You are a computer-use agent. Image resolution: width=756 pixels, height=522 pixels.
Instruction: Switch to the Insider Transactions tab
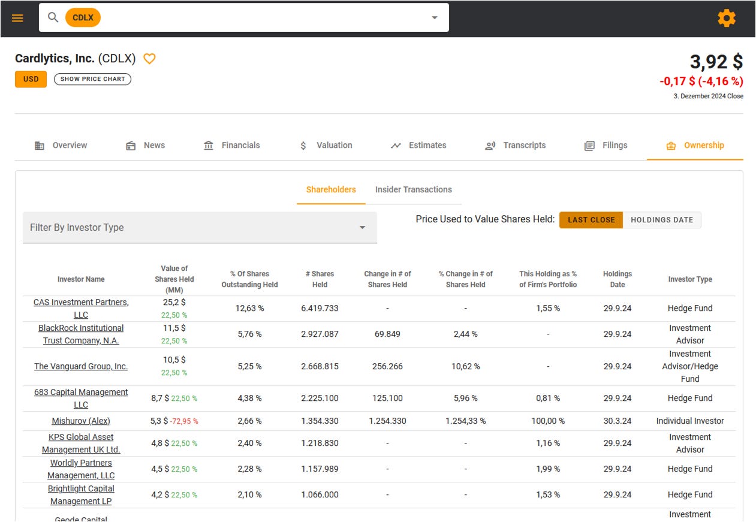[x=414, y=189]
